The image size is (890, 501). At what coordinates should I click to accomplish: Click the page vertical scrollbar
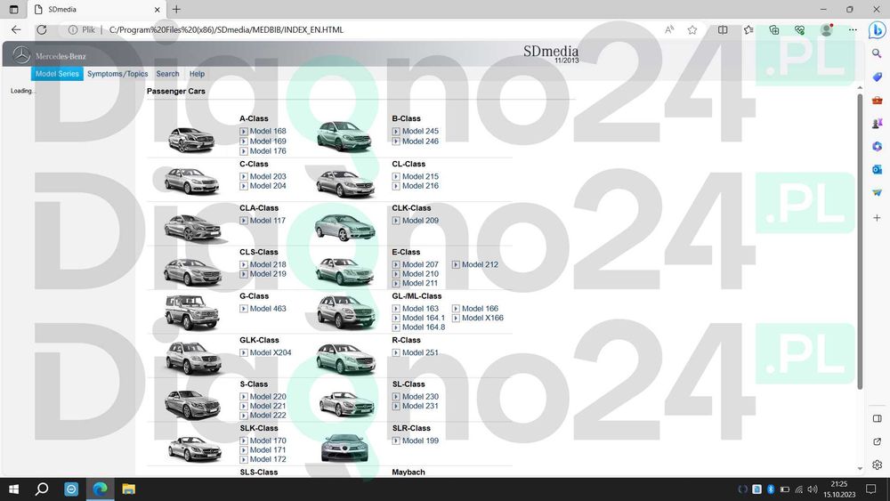pyautogui.click(x=860, y=241)
